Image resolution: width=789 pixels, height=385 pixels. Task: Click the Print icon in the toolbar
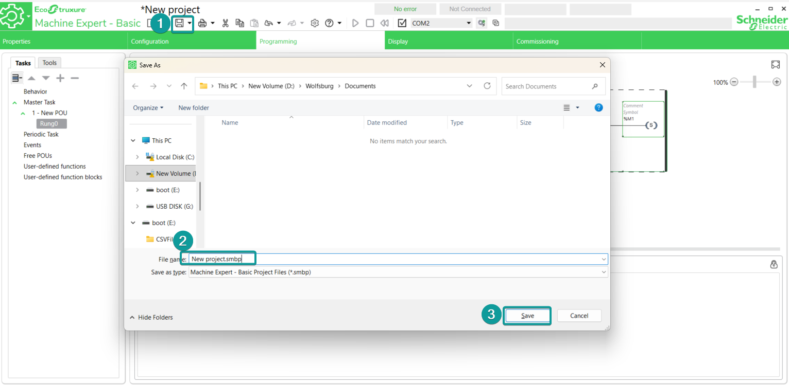pos(202,23)
